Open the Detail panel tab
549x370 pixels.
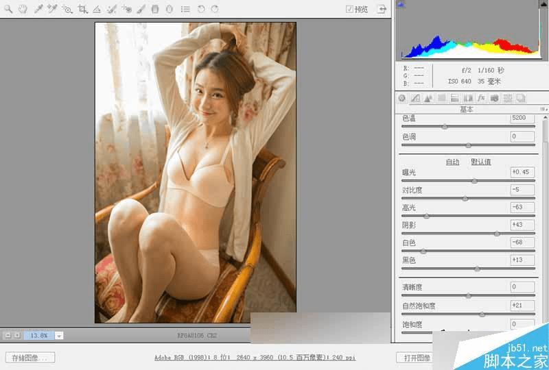(x=428, y=98)
